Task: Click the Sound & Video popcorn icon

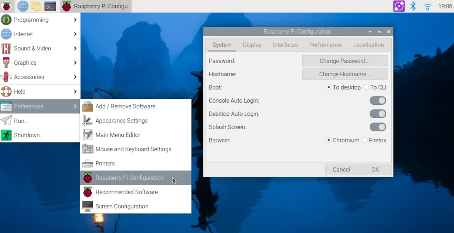Action: (6, 48)
